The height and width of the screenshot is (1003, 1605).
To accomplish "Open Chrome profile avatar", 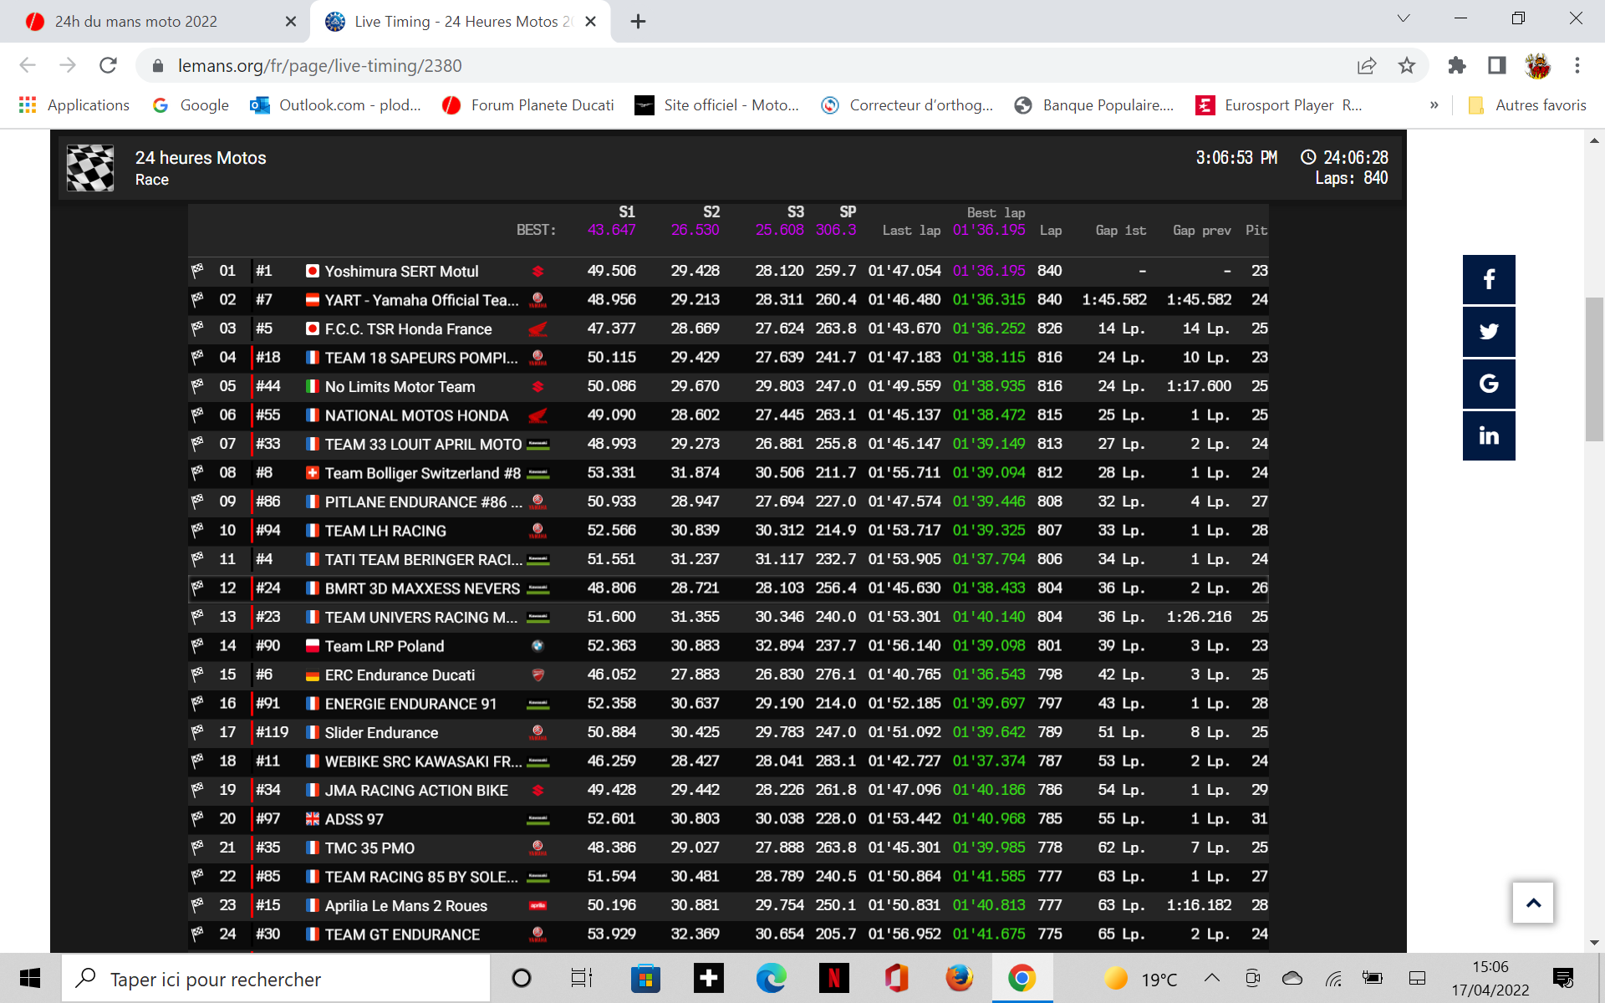I will coord(1537,65).
